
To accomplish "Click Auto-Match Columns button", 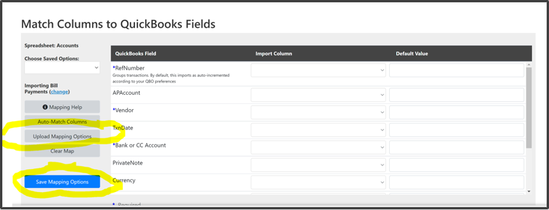I will pos(62,122).
